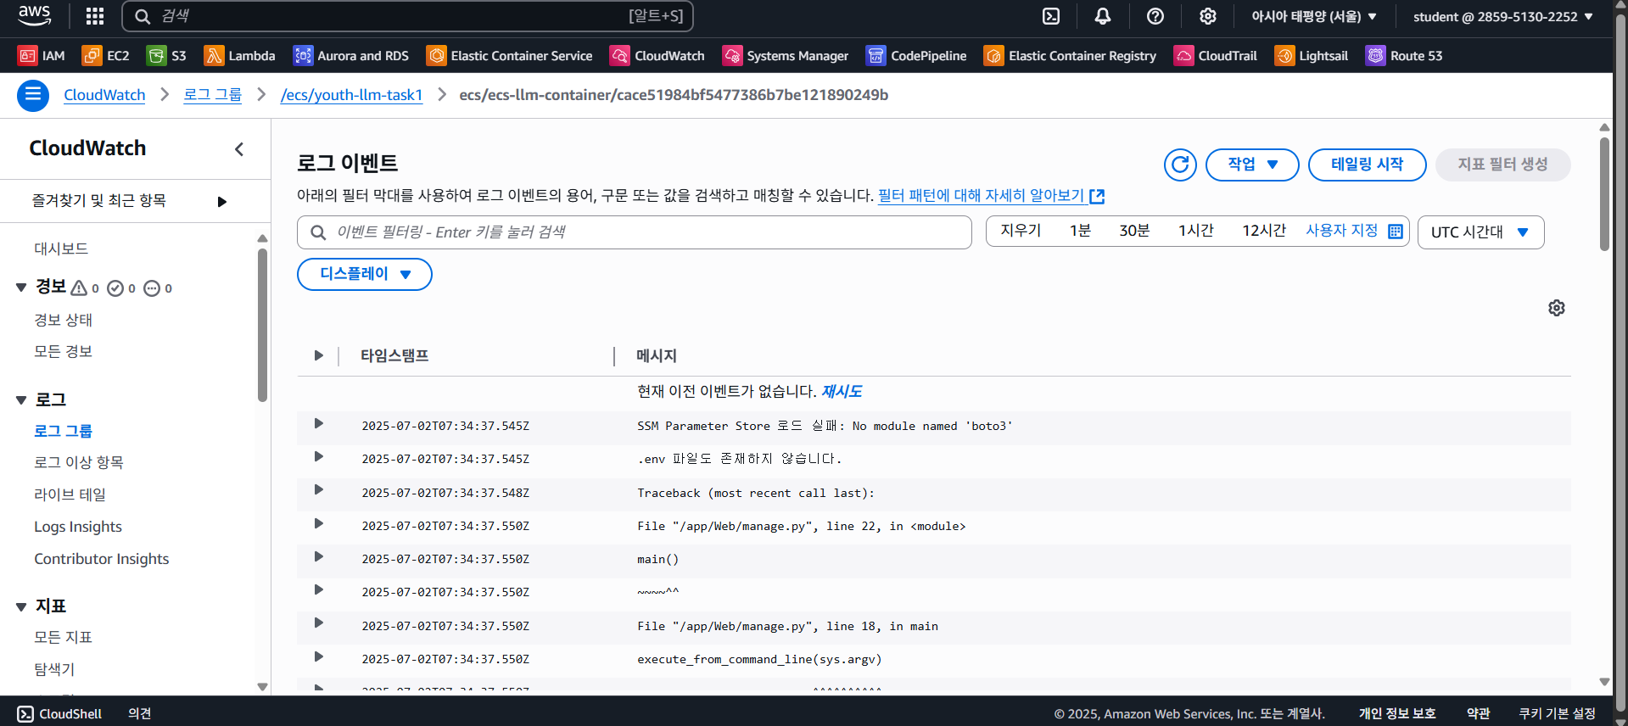Open EC2 service shortcut
The height and width of the screenshot is (726, 1628).
tap(106, 56)
